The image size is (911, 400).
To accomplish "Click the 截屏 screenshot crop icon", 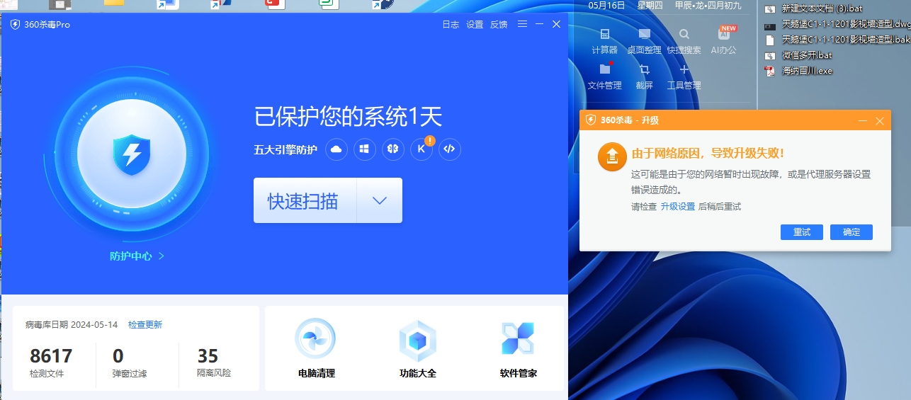I will point(644,69).
